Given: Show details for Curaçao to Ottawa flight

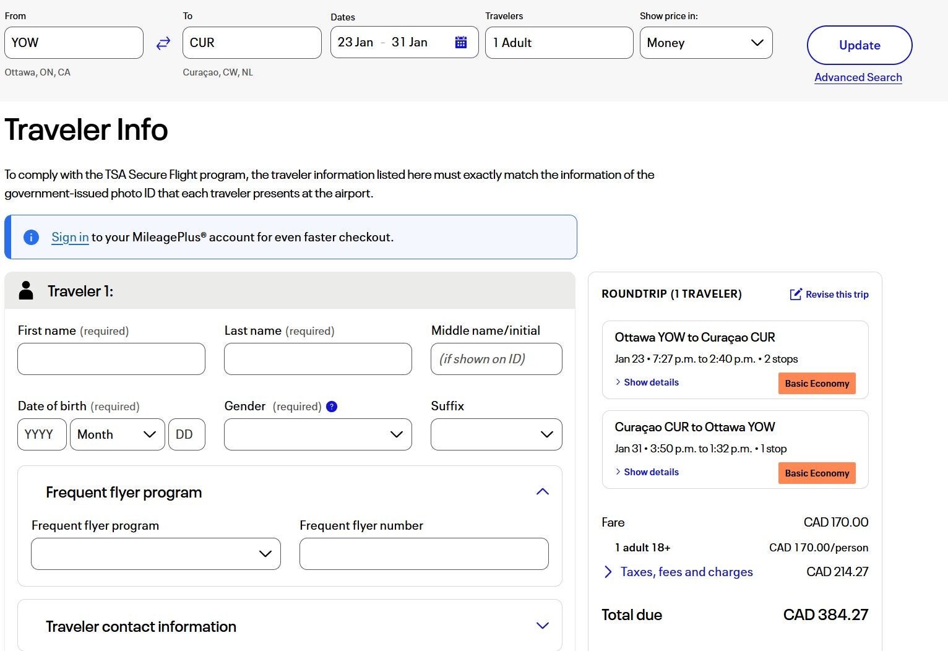Looking at the screenshot, I should click(x=650, y=472).
